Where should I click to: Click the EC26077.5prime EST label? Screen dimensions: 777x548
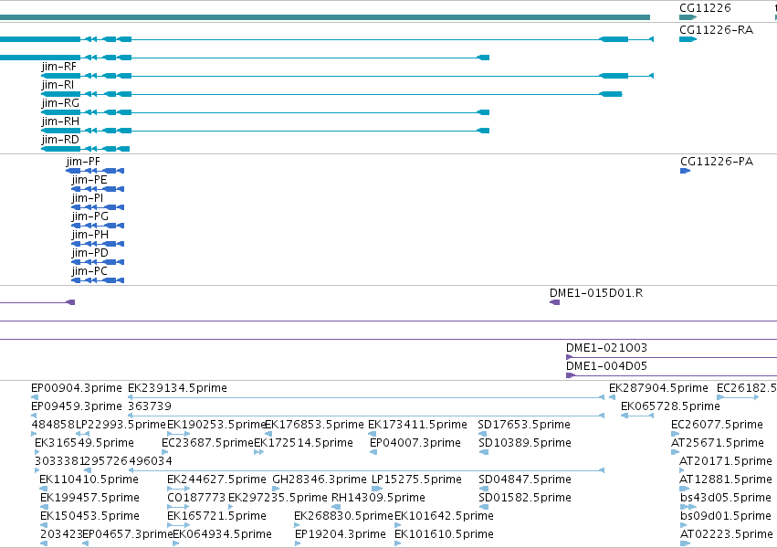[717, 425]
